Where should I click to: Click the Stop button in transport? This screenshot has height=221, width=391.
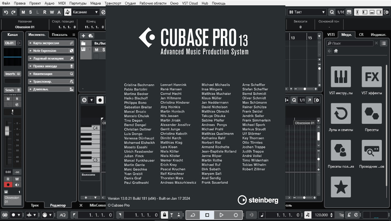[207, 215]
